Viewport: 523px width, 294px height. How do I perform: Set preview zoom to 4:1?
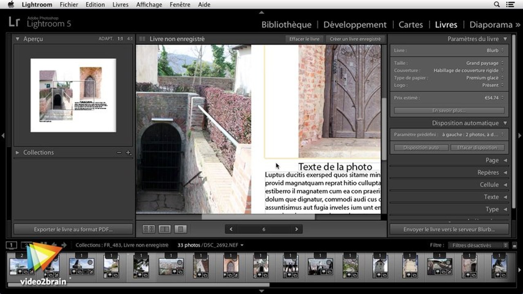coord(130,39)
